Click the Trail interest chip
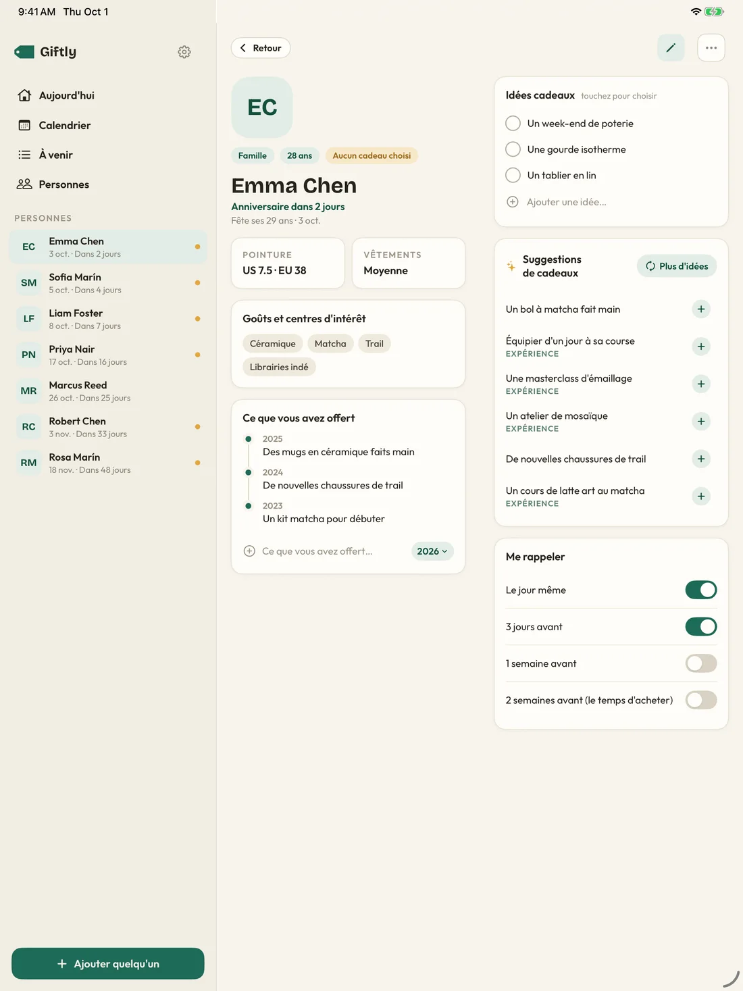The width and height of the screenshot is (743, 991). (x=374, y=344)
